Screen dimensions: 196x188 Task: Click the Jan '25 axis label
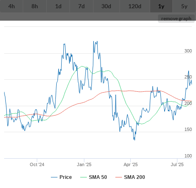(x=84, y=164)
